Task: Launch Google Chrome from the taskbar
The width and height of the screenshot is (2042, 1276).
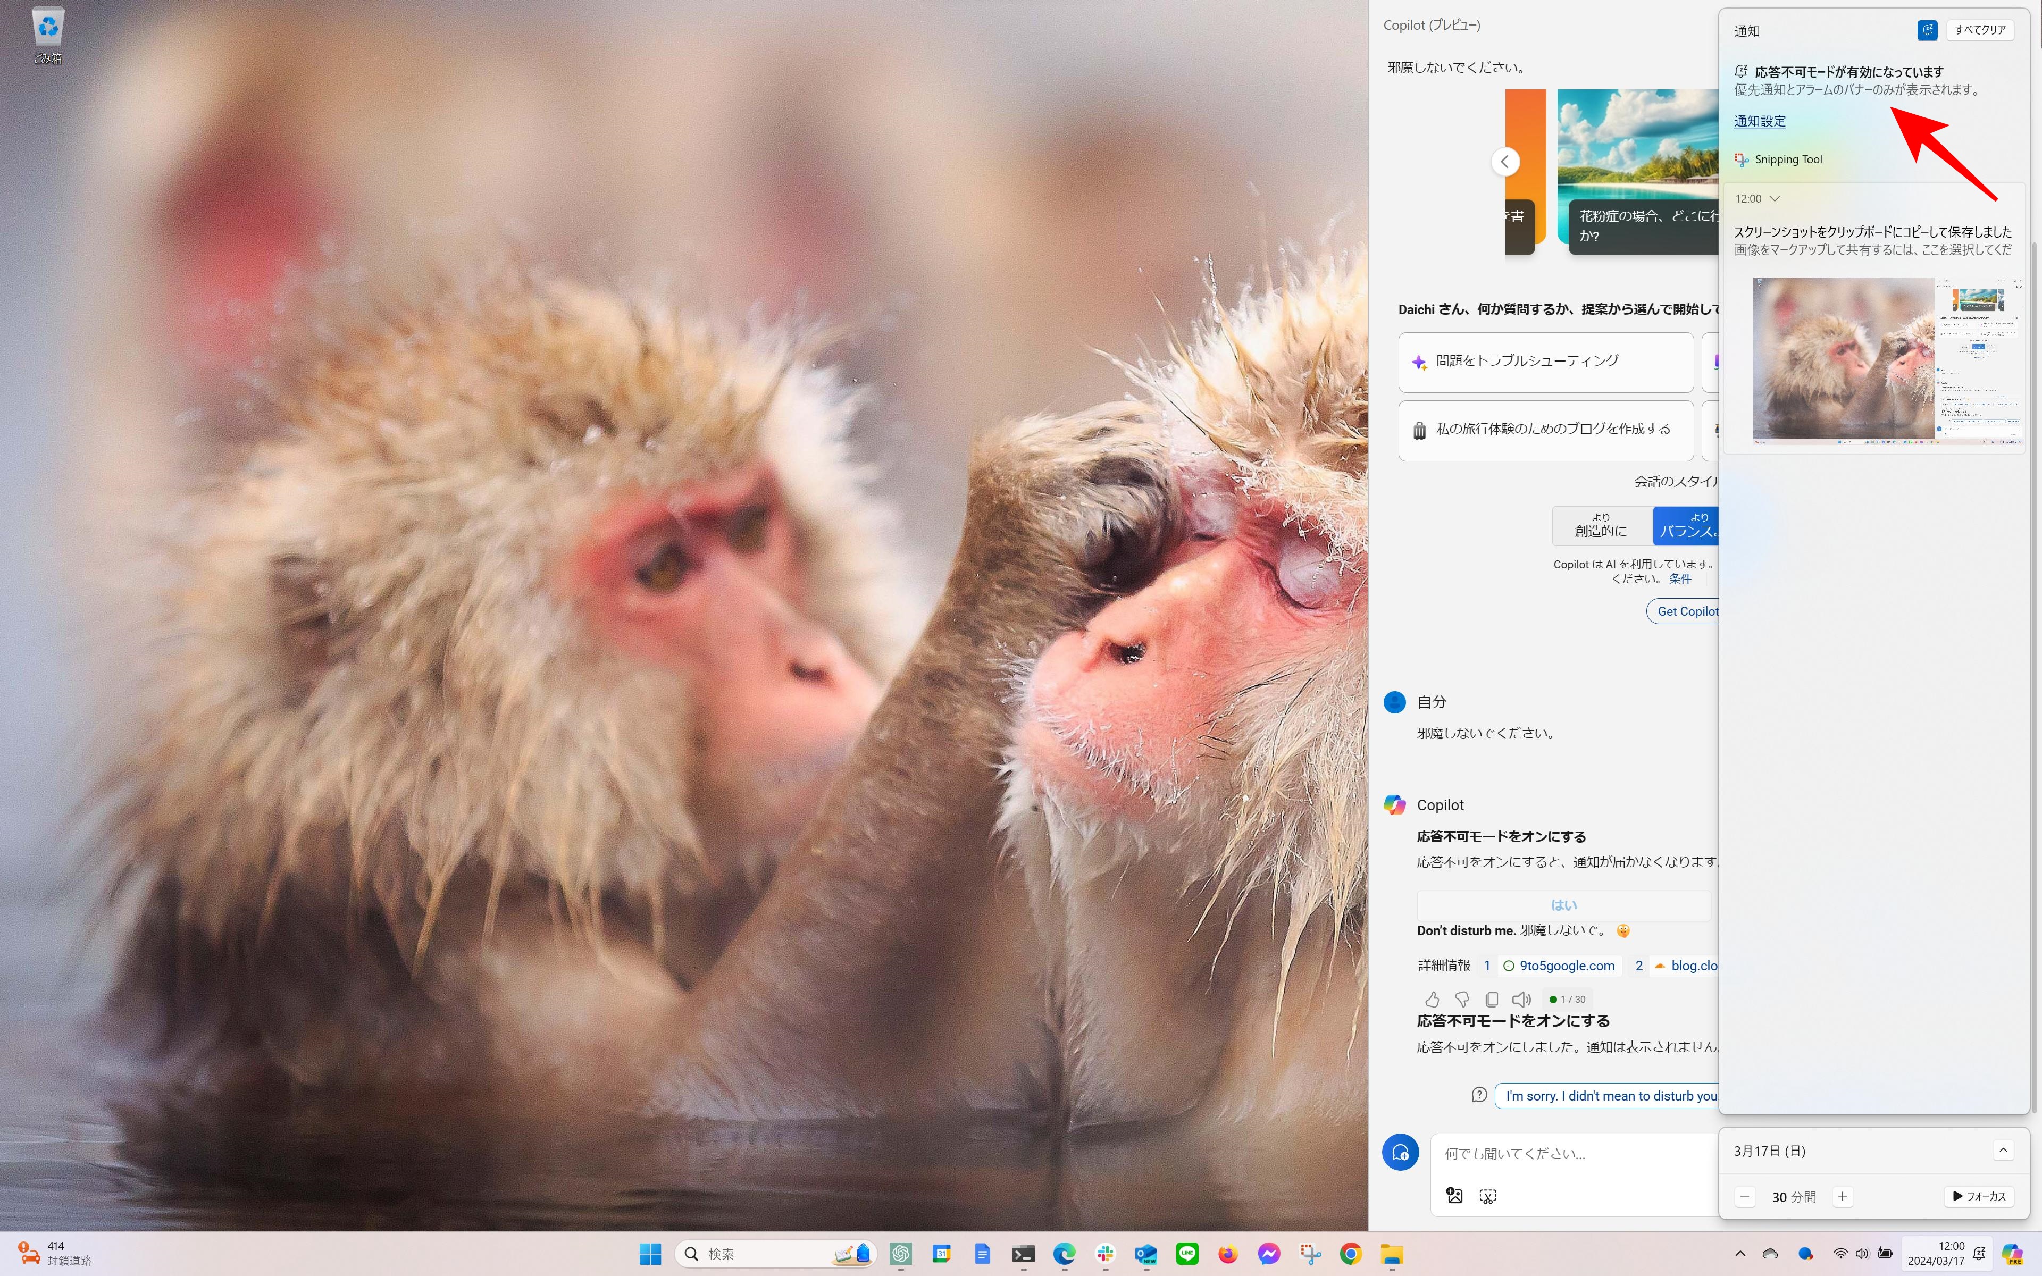Action: point(1351,1254)
